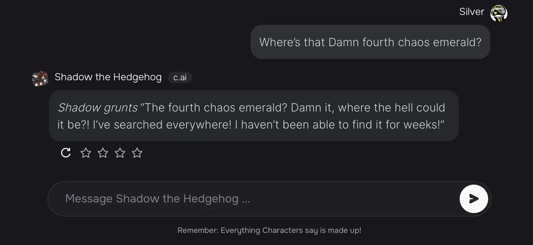Open Silver's profile avatar
This screenshot has width=533, height=245.
pyautogui.click(x=498, y=12)
